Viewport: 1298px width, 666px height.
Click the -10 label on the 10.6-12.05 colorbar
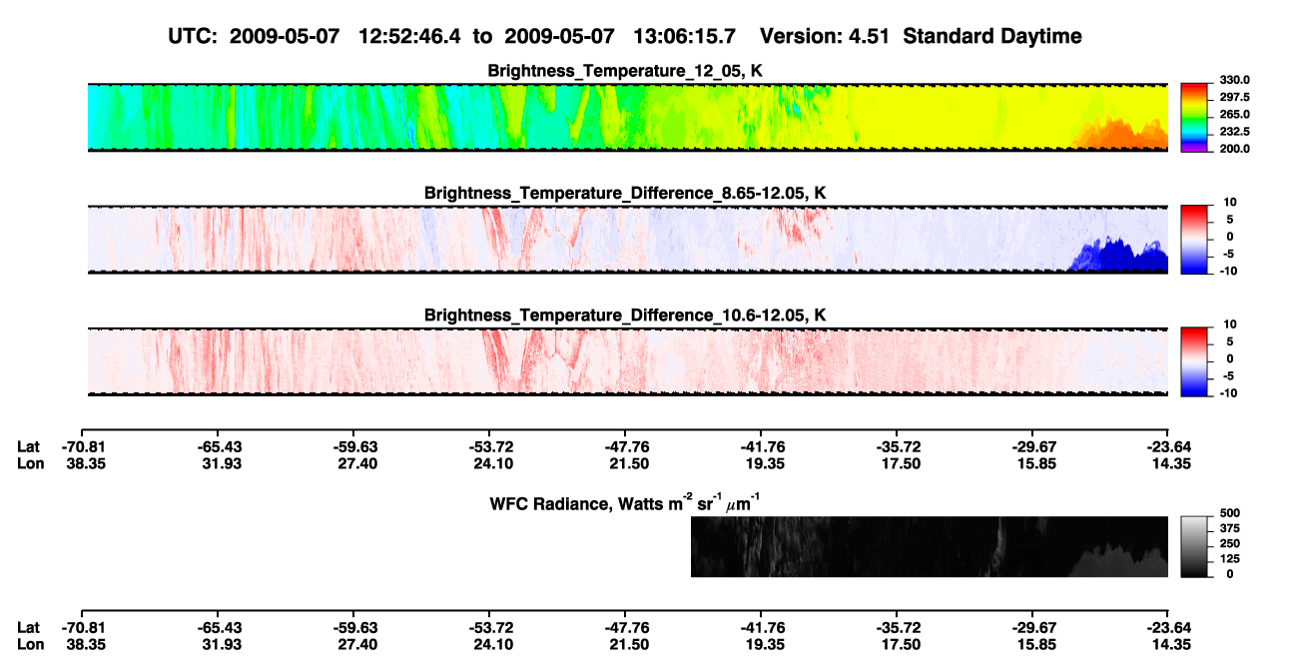tap(1228, 392)
